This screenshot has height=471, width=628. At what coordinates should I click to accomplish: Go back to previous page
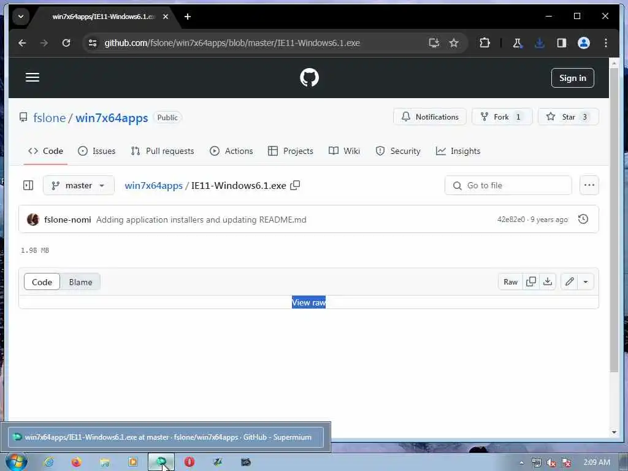(x=23, y=43)
